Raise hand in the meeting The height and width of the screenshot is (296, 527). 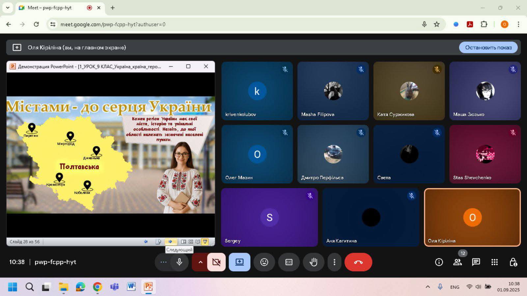pos(313,262)
